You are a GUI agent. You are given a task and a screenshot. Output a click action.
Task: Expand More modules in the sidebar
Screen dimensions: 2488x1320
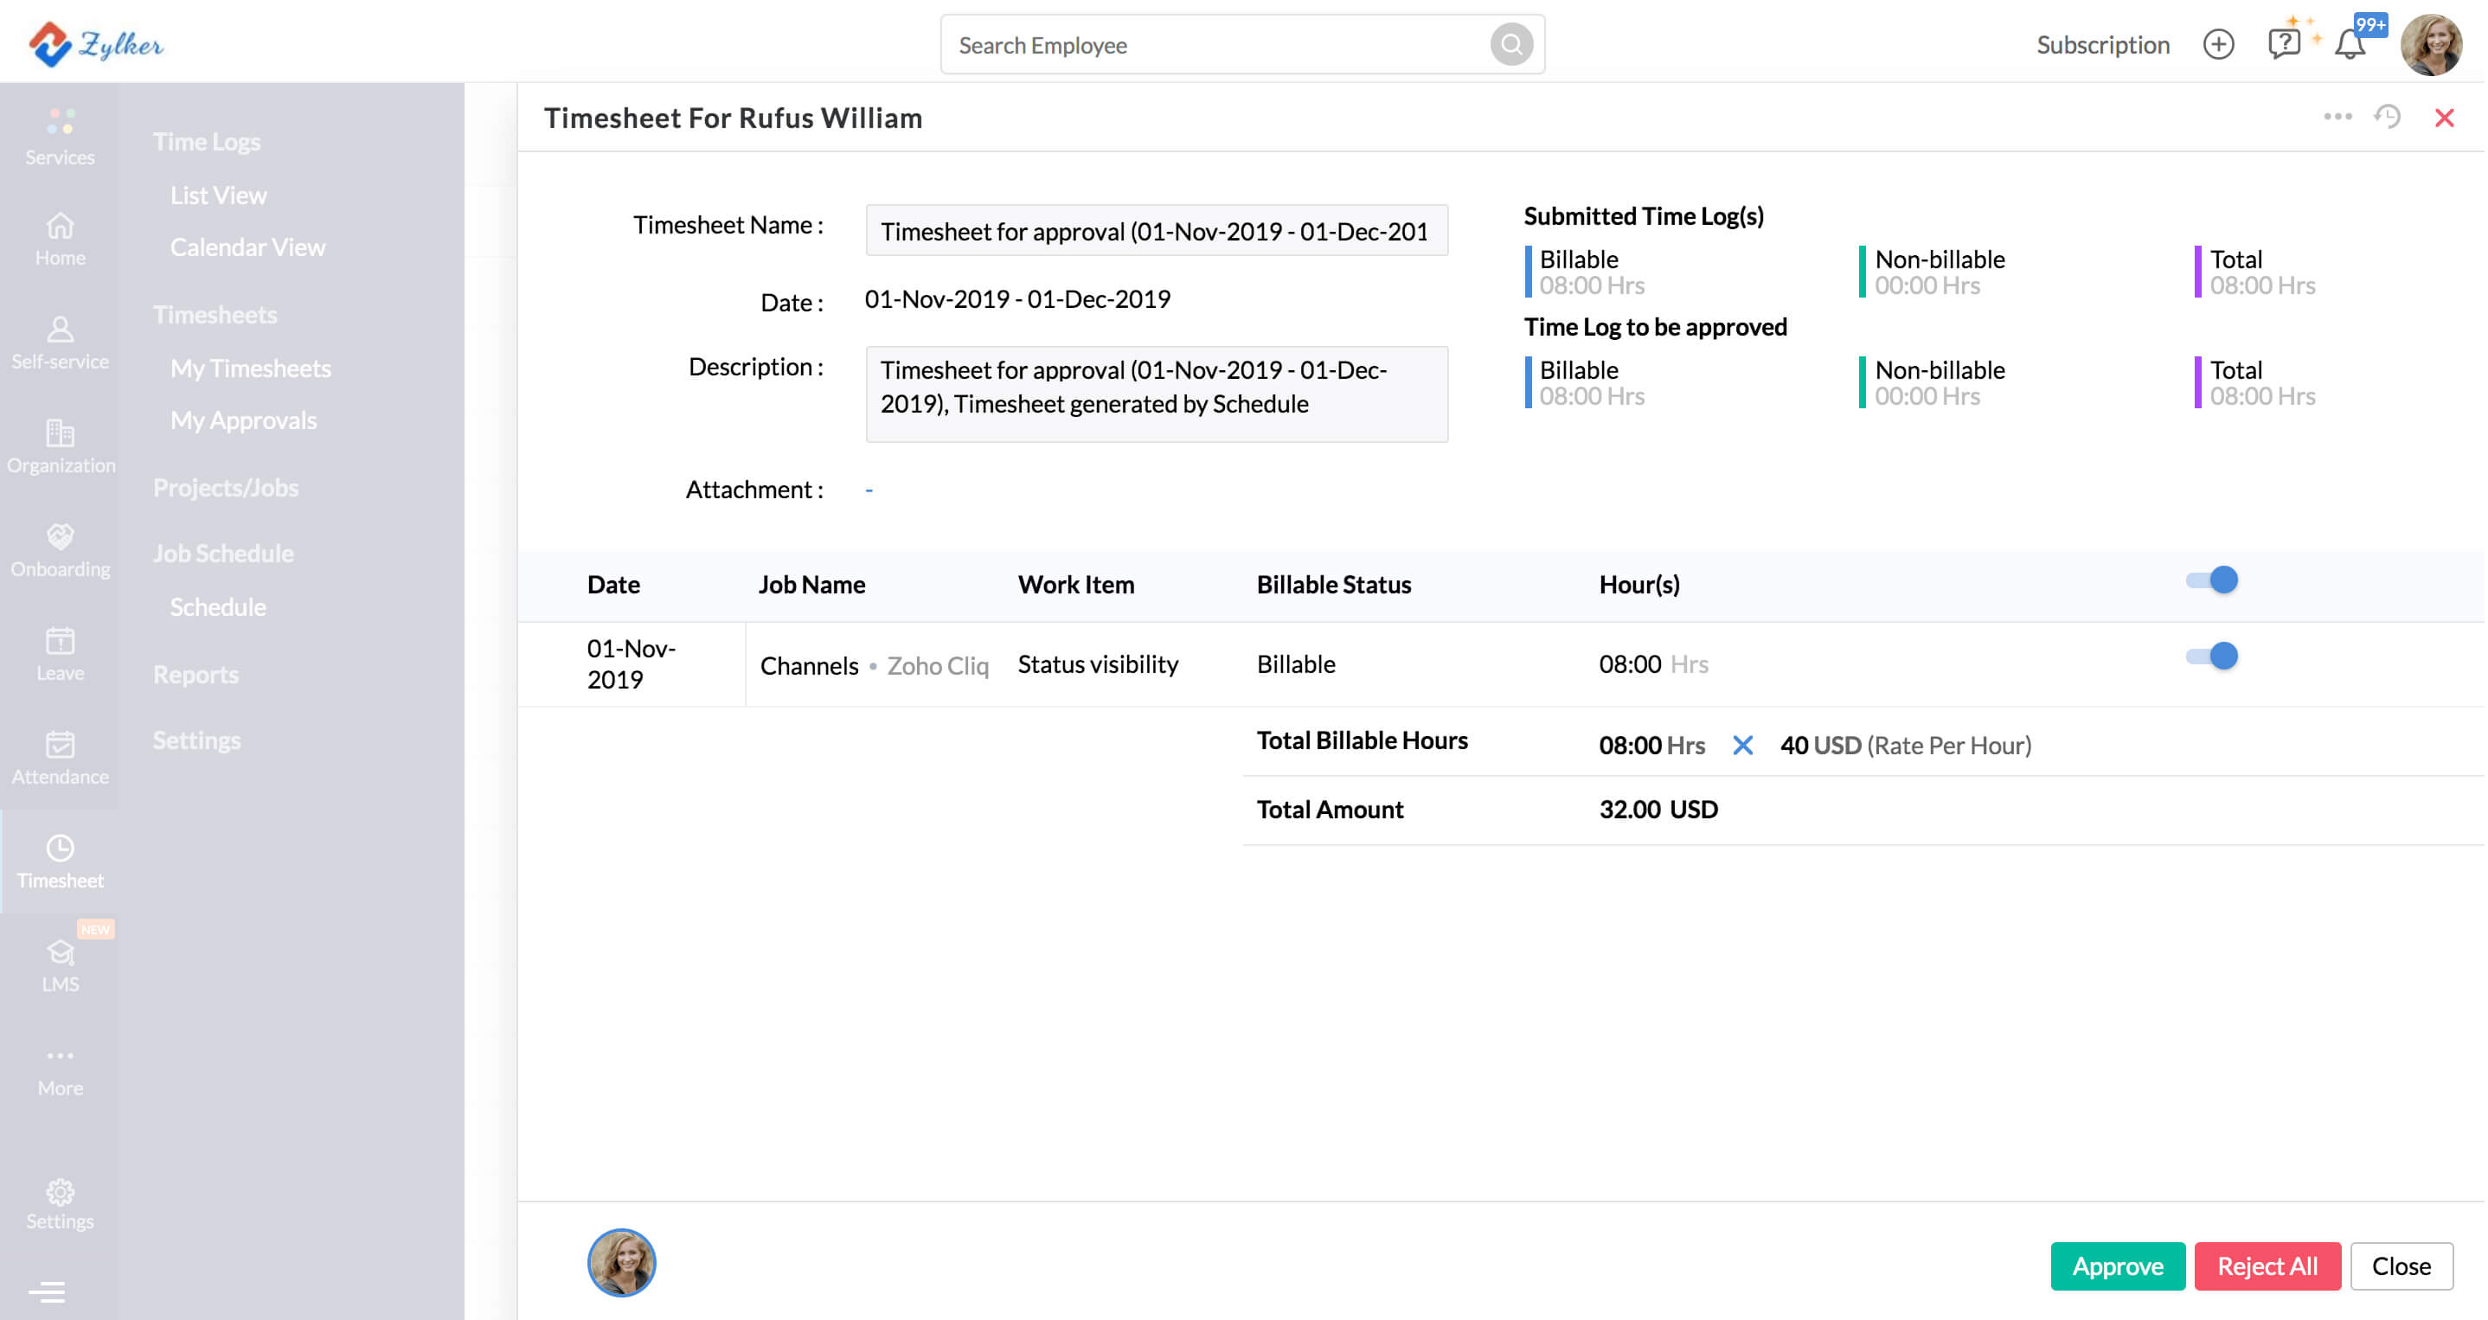tap(60, 1070)
